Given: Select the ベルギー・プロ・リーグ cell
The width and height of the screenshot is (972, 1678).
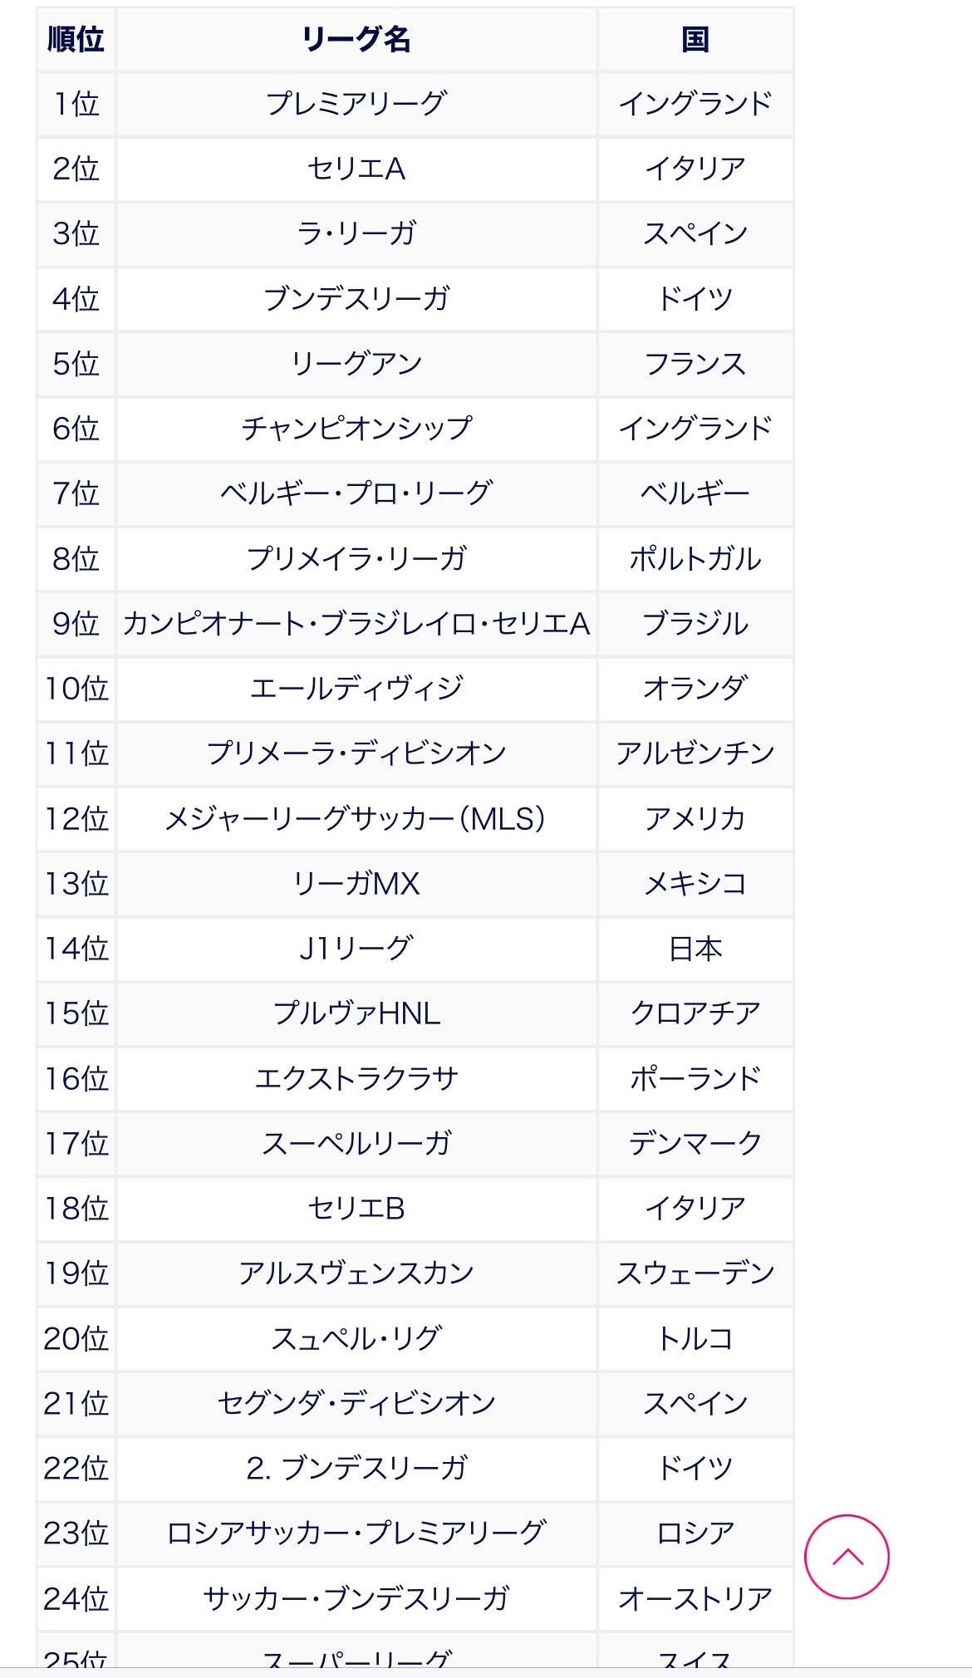Looking at the screenshot, I should 356,493.
